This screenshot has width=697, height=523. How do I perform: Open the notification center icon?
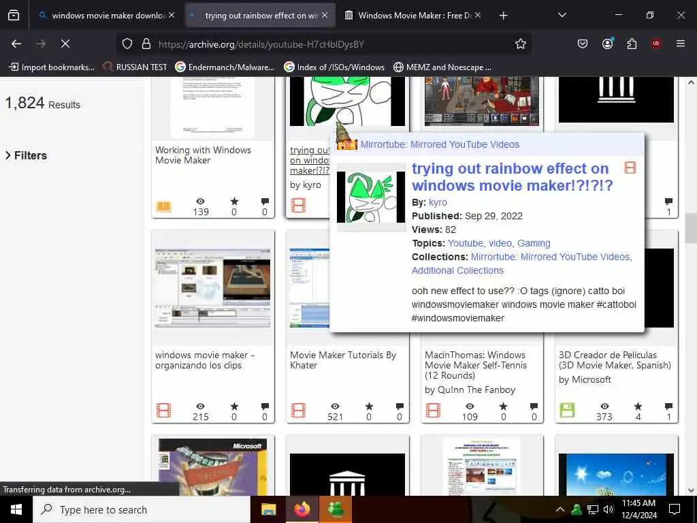tap(675, 509)
